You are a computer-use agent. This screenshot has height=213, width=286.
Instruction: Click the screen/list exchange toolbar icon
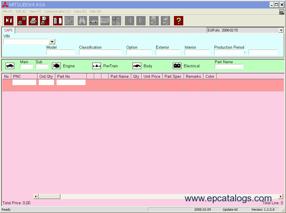pyautogui.click(x=116, y=21)
